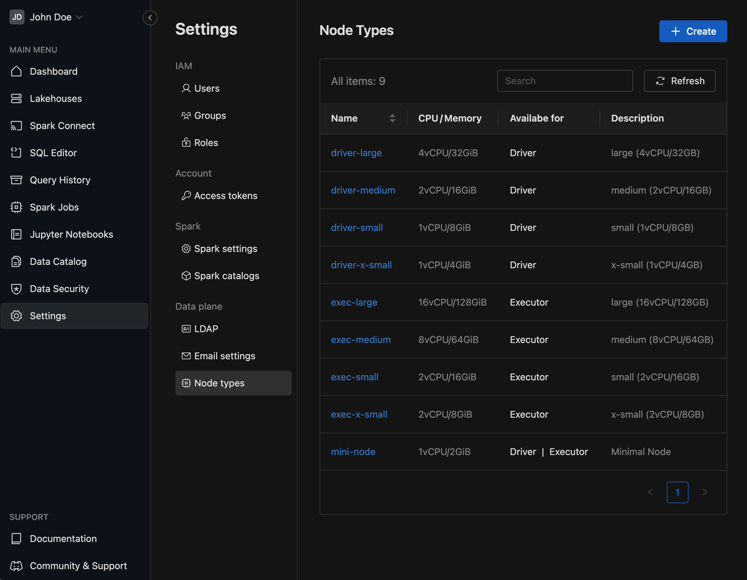
Task: Click the Search input field
Action: pyautogui.click(x=565, y=81)
